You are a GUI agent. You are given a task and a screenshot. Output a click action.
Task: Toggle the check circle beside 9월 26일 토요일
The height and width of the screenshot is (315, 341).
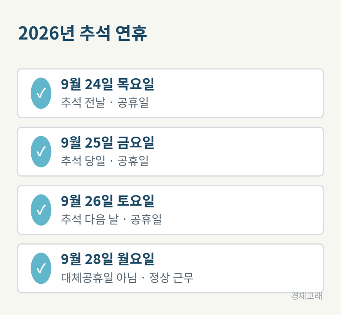[x=41, y=210]
